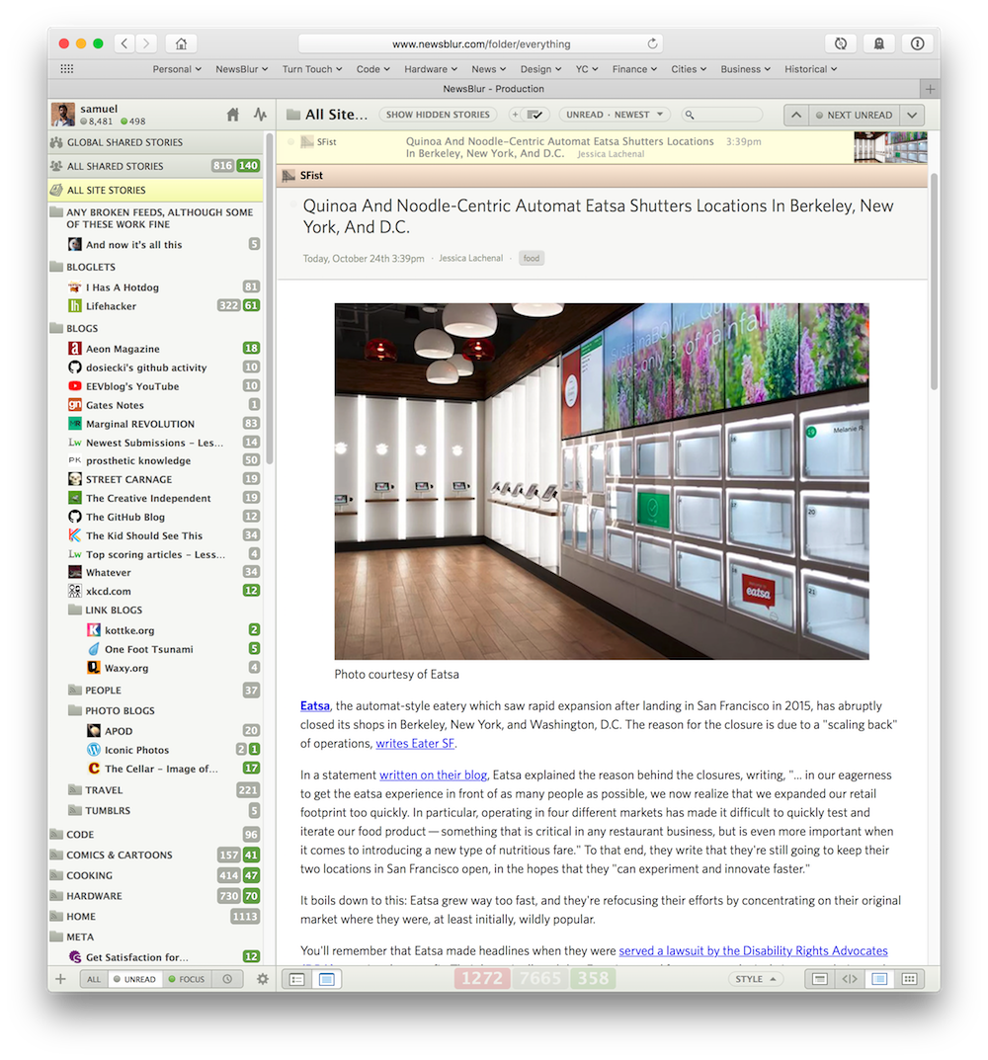
Task: Toggle SHOW HIDDEN STORIES in the toolbar
Action: coord(437,114)
